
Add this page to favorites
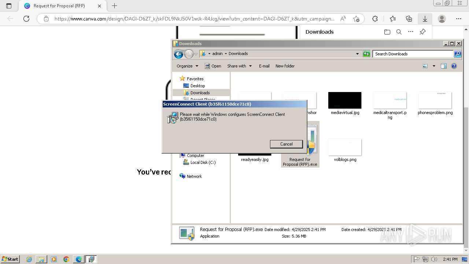click(x=356, y=19)
